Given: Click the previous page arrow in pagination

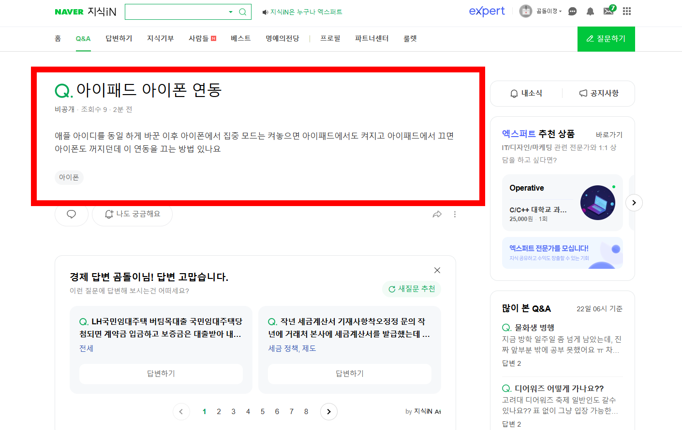Looking at the screenshot, I should click(x=181, y=412).
